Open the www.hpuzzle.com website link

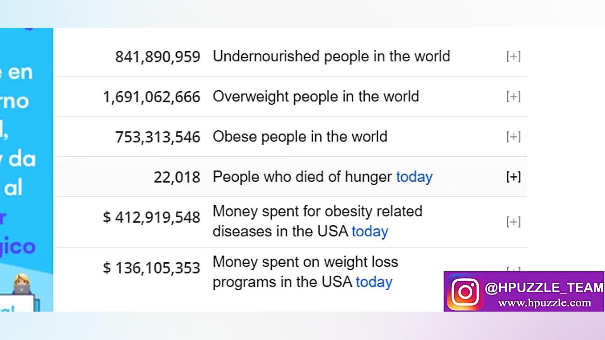tap(544, 303)
